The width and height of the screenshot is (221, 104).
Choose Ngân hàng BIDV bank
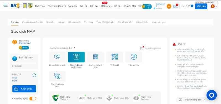point(117,98)
